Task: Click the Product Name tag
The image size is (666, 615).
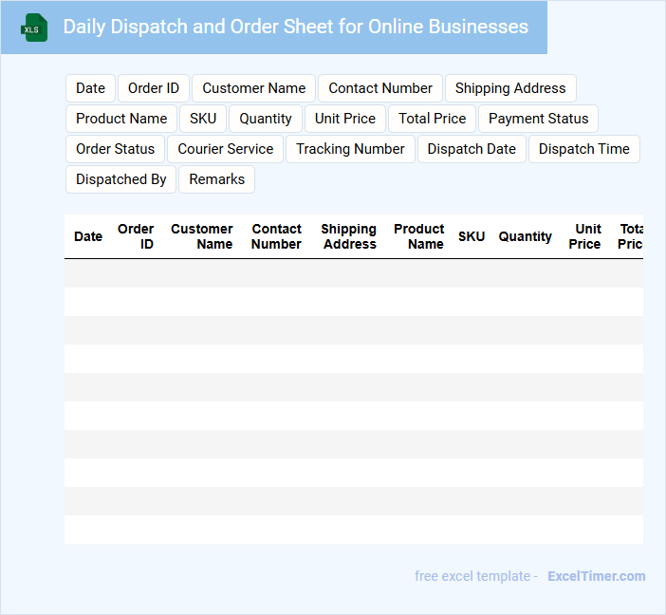Action: [121, 119]
